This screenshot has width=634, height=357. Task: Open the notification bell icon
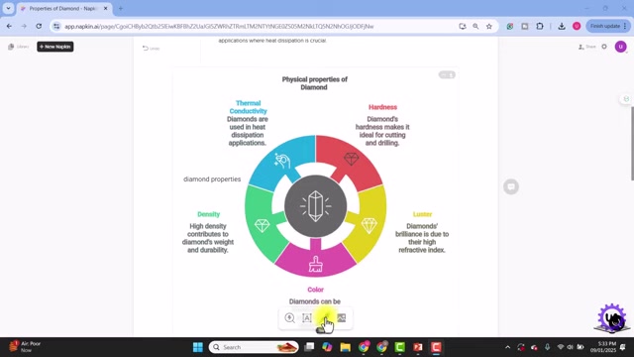point(623,347)
